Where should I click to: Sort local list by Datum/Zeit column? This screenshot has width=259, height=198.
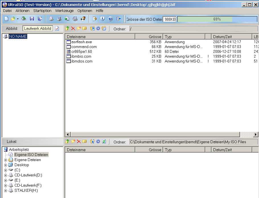[x=232, y=150]
